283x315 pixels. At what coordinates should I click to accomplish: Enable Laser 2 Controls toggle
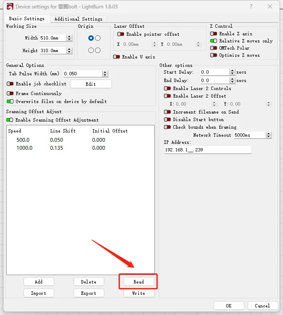click(x=167, y=88)
